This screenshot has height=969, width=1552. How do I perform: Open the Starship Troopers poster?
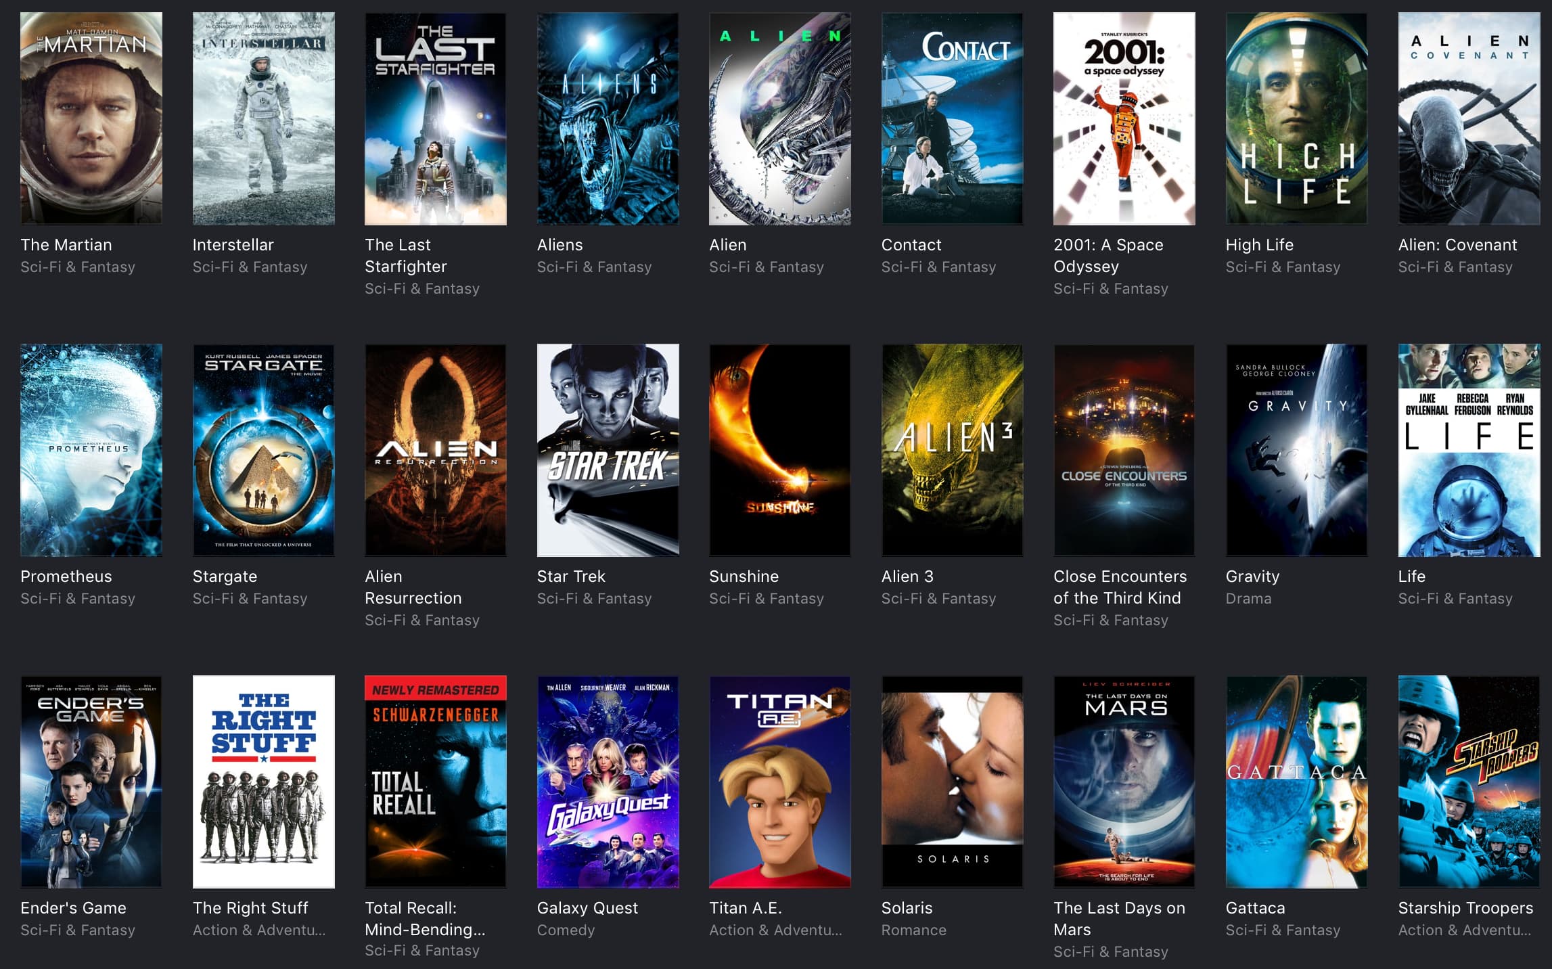1469,782
